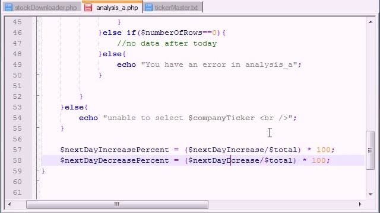Click the number 100 on line 57
Viewport: 380px width, 213px height.
(323, 150)
